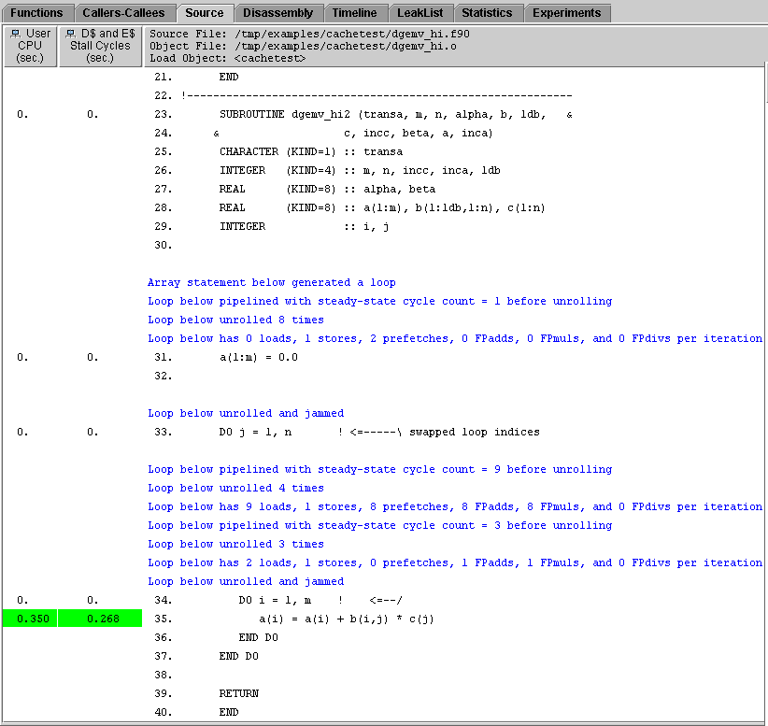Click the steady-state cycle count = 9 comment
768x726 pixels.
click(380, 469)
